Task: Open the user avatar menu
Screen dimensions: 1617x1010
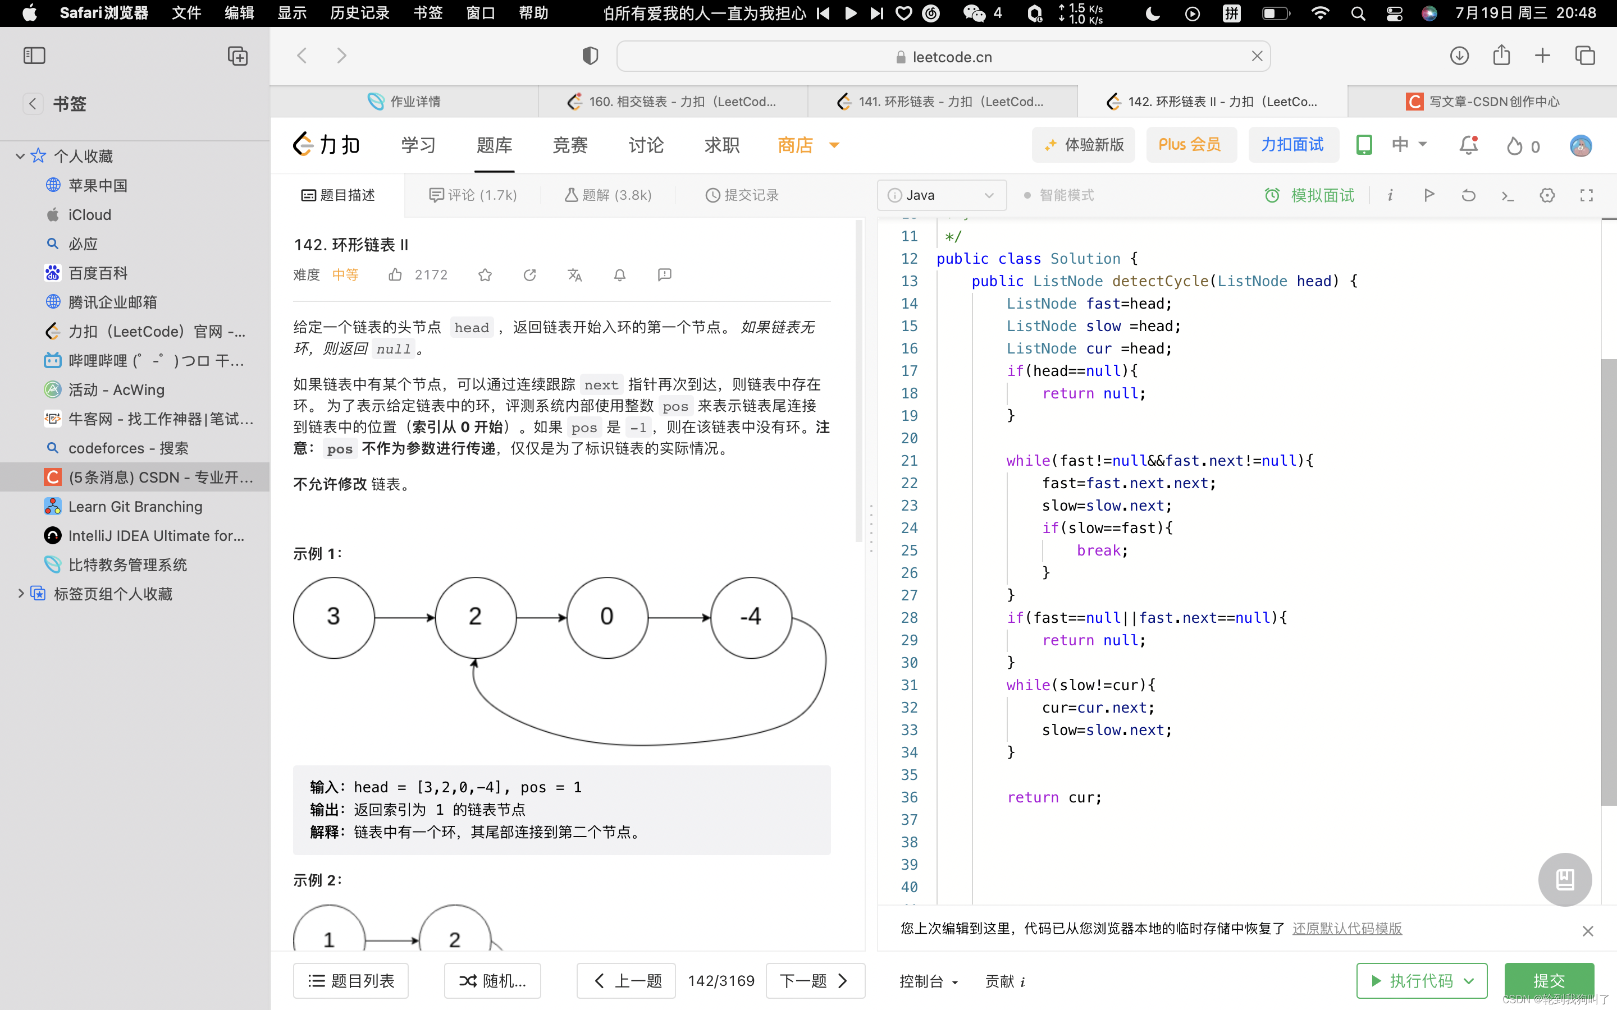Action: pos(1581,146)
